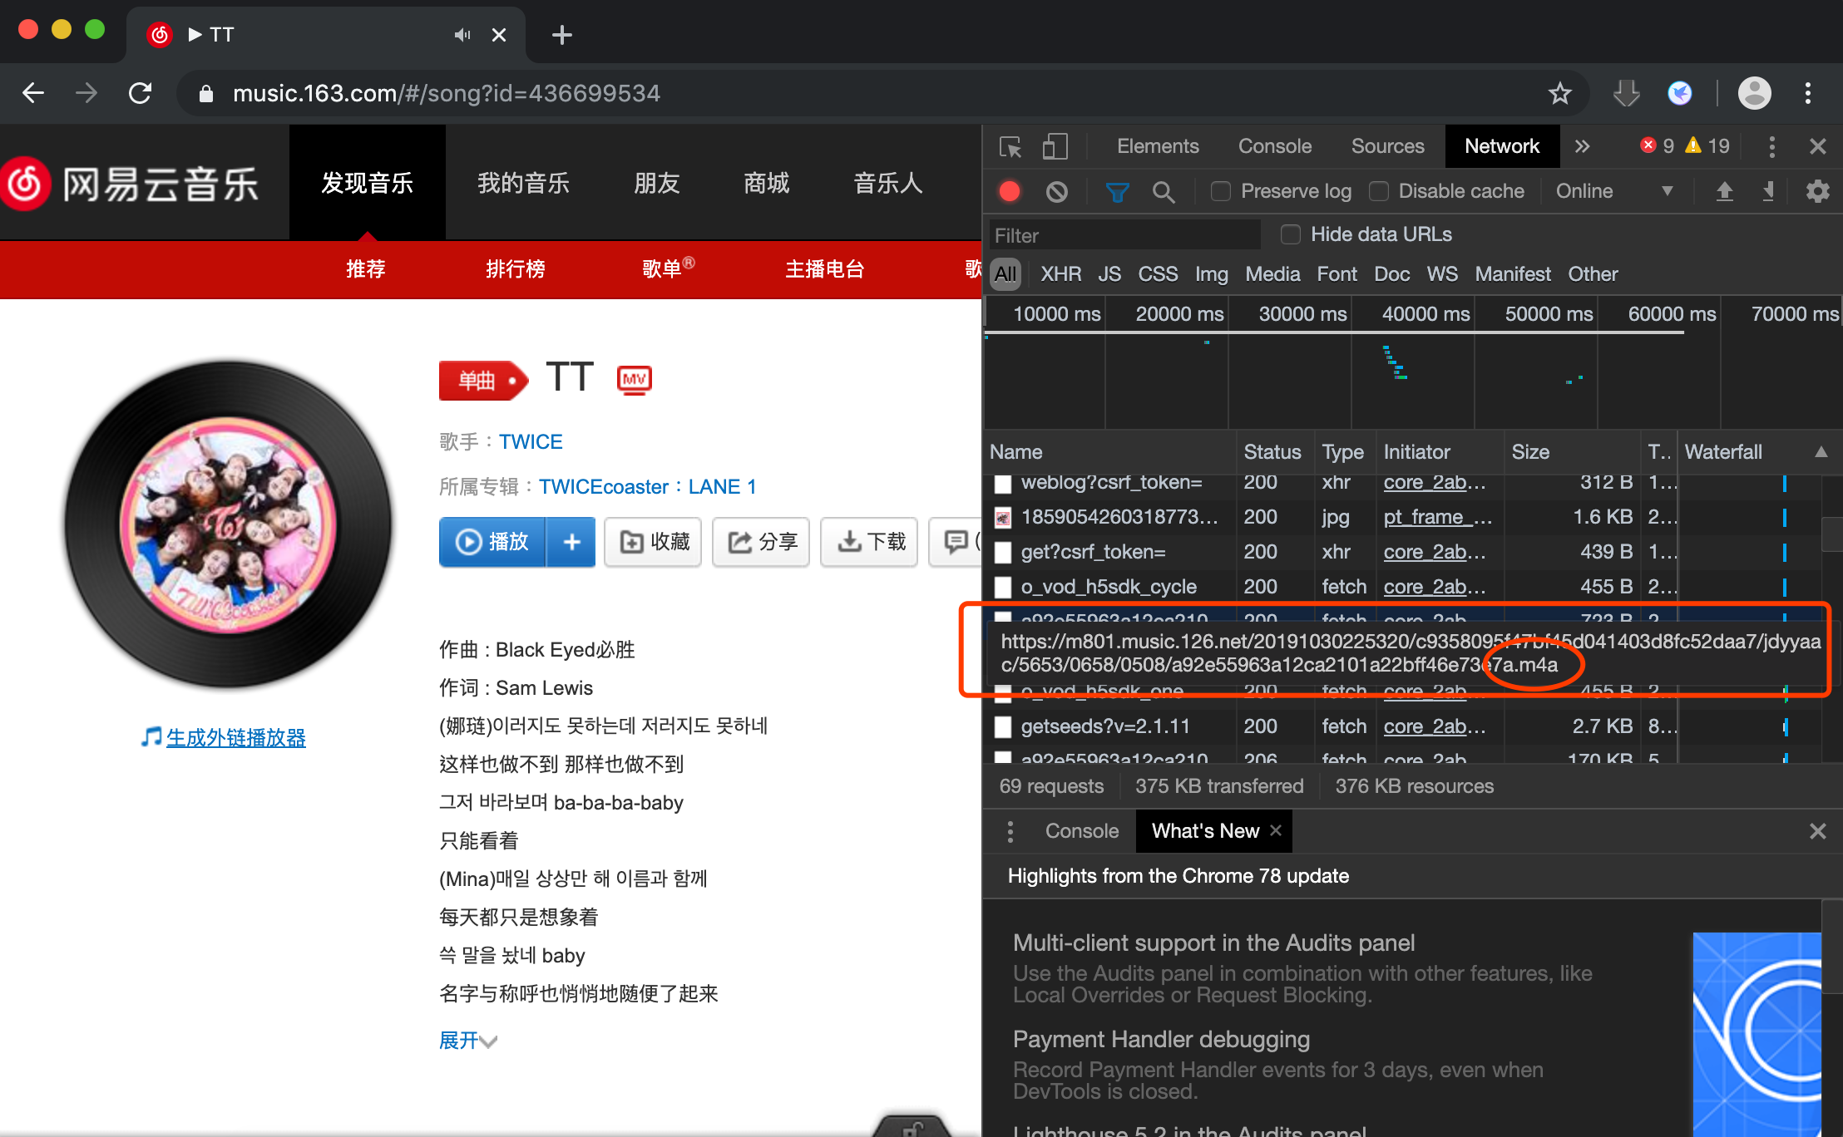Screen dimensions: 1843x1137
Task: Enable the Disable cache checkbox
Action: tap(1379, 191)
